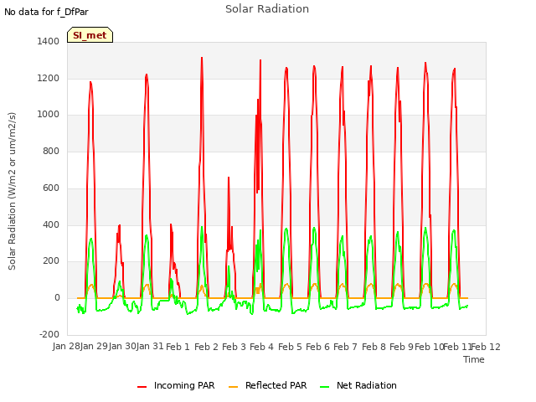
Task: Click the 200 y-axis tick label
Action: point(51,261)
